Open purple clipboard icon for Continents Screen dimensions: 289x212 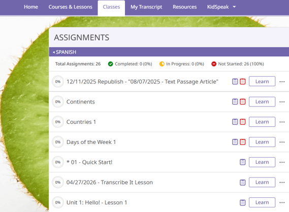[x=235, y=101]
